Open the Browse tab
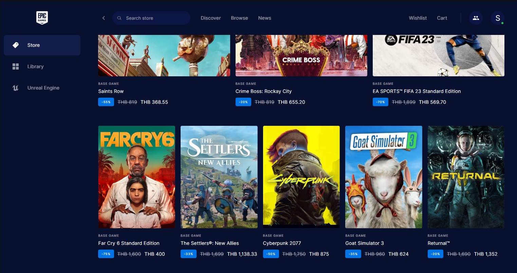Screen dimensions: 517x273 (x=239, y=18)
